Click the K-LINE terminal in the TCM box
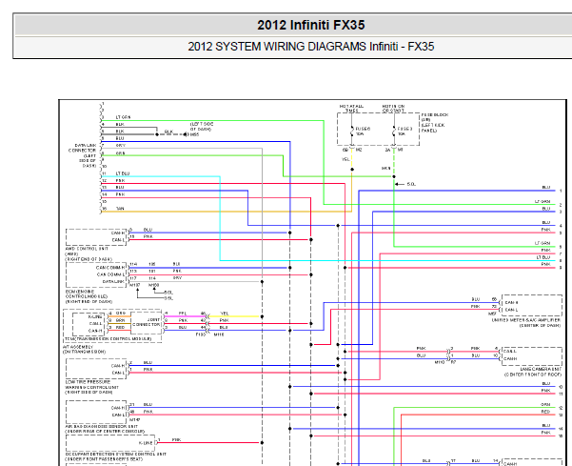This screenshot has width=572, height=466. tap(95, 316)
